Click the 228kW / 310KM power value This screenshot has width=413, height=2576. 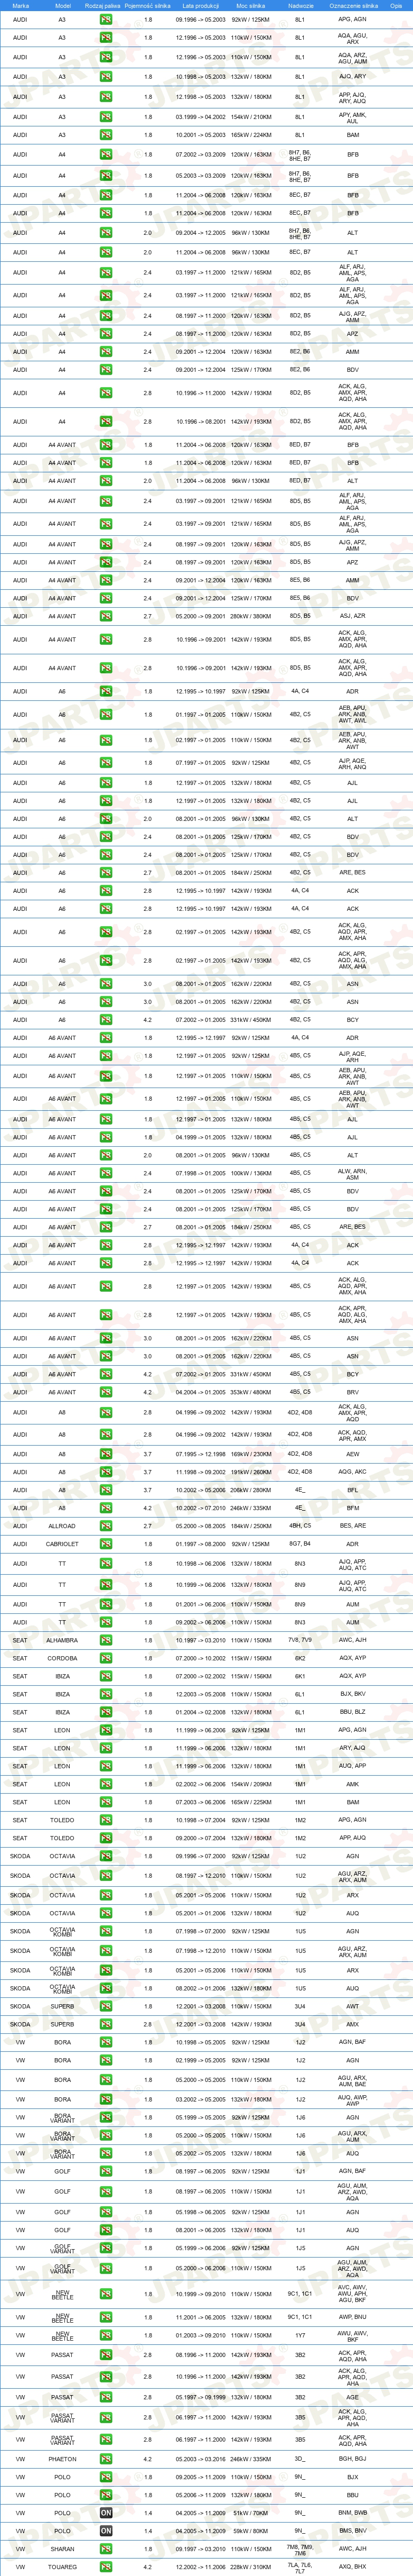point(250,2567)
